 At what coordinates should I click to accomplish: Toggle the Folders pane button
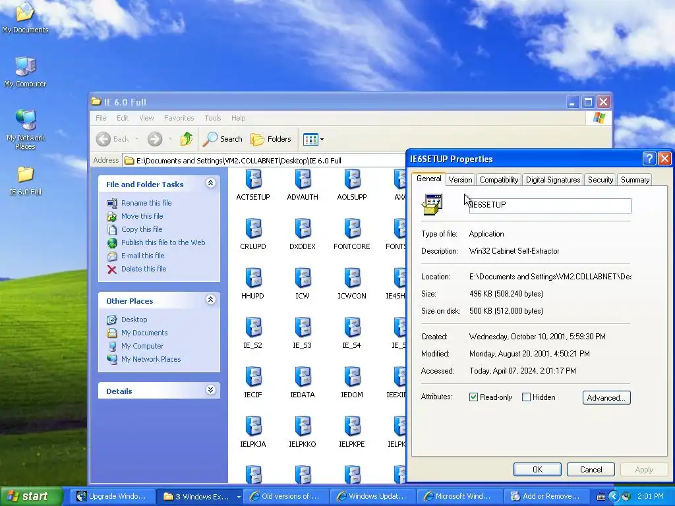point(271,139)
